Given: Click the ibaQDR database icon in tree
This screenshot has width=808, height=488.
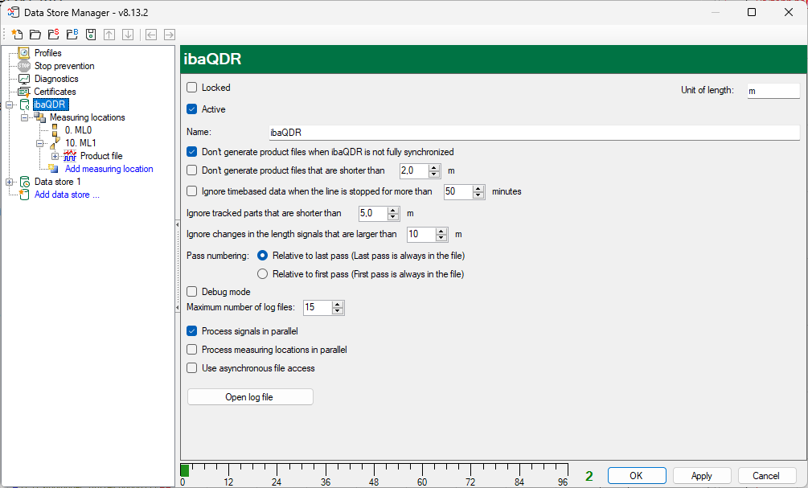Looking at the screenshot, I should tap(25, 105).
